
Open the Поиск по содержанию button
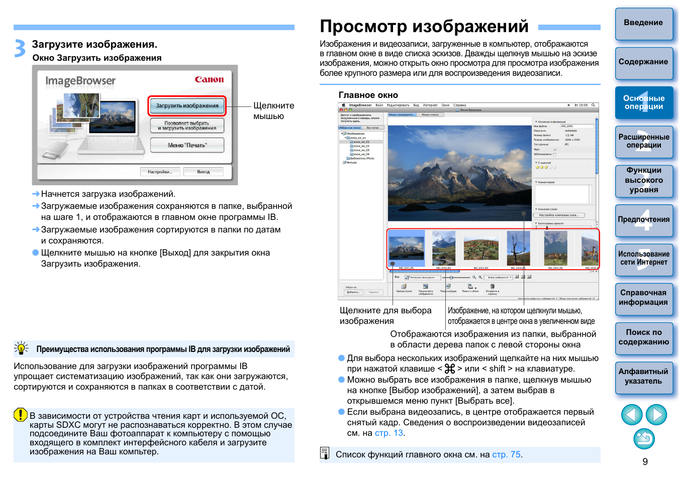pyautogui.click(x=644, y=338)
